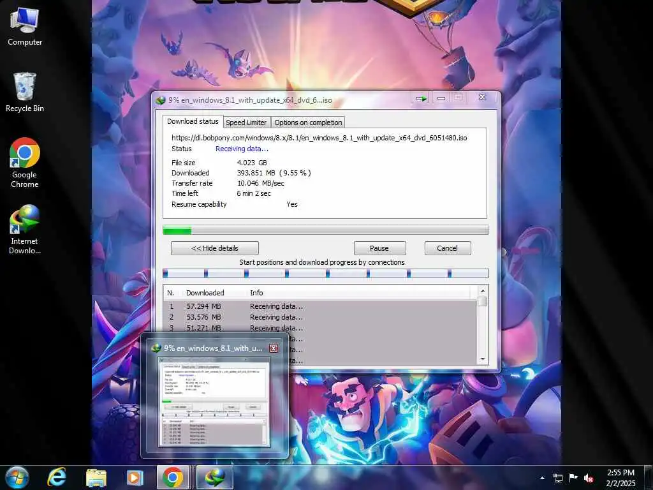
Task: Select connection row with 57.294 MB
Action: pyautogui.click(x=320, y=306)
